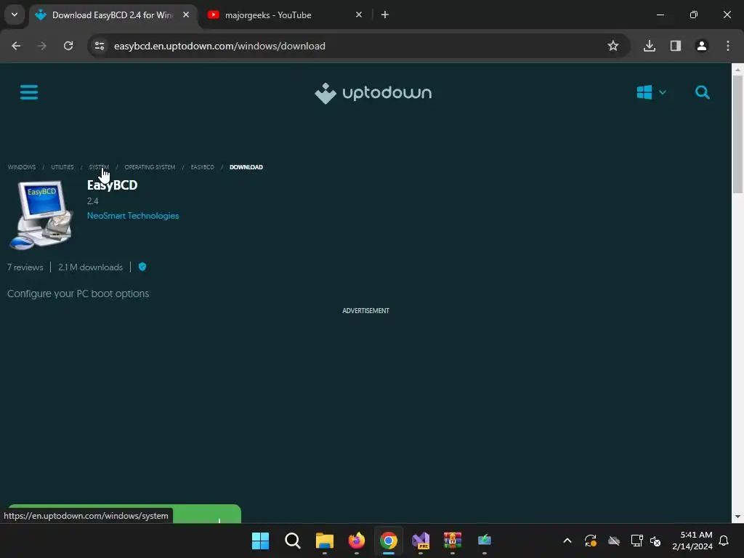Viewport: 744px width, 558px height.
Task: Click the network display tray icon
Action: pos(636,541)
